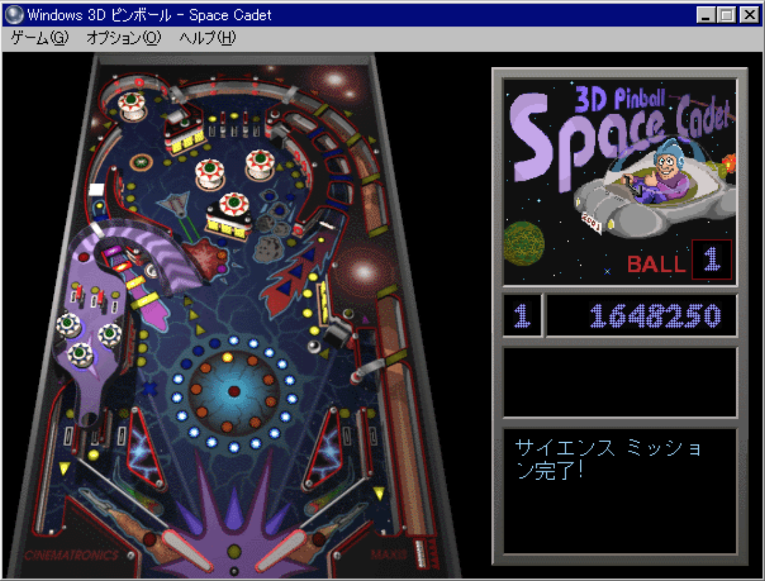Viewport: 765px width, 581px height.
Task: Click the large grey asteroid rock
Action: 269,249
